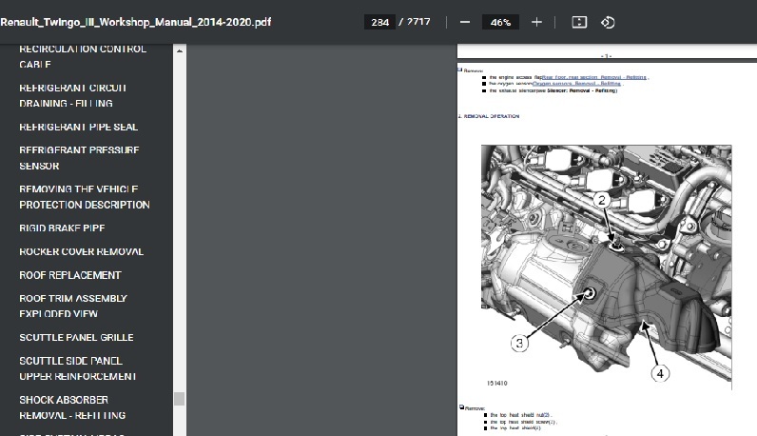Open Refrigerant Pipe Seal bookmark
Screen dimensions: 757x436
click(79, 127)
